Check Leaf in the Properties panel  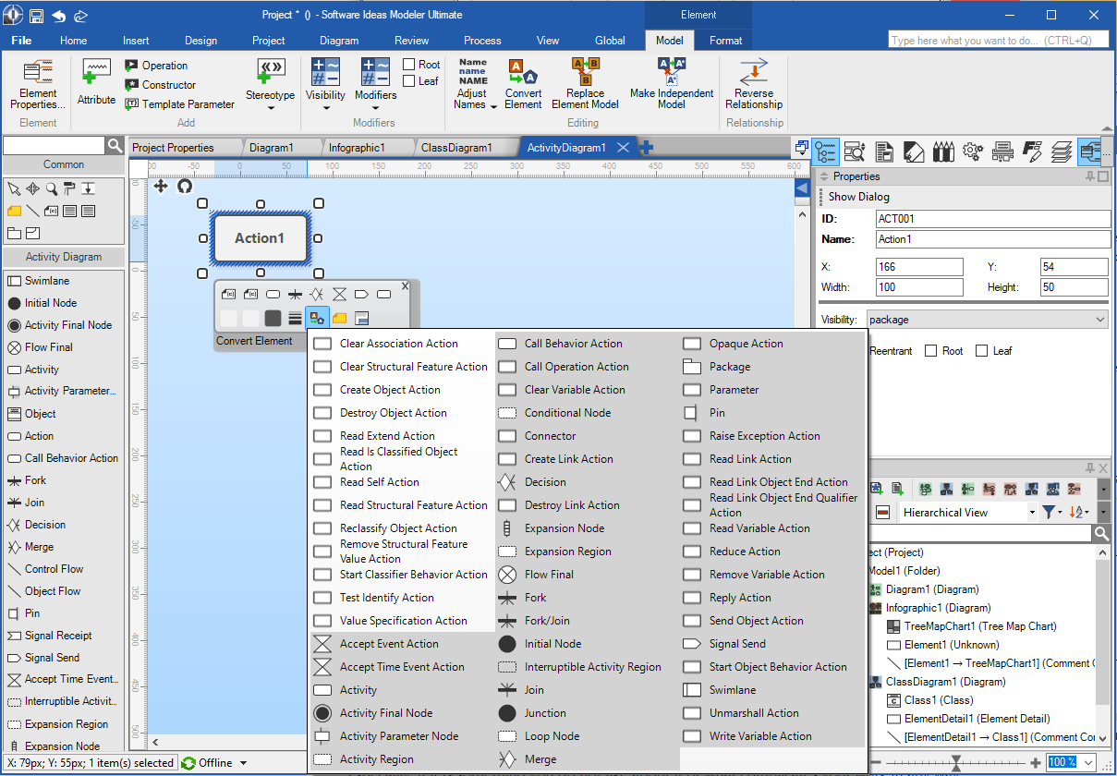pos(981,351)
